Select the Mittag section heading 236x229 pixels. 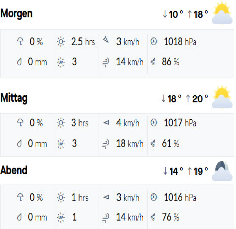pos(14,98)
